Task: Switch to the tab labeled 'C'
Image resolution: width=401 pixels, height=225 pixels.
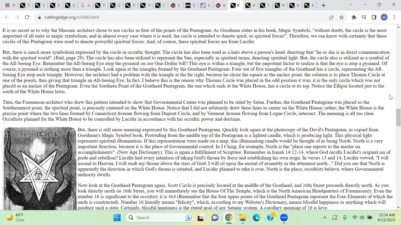Action: [160, 5]
